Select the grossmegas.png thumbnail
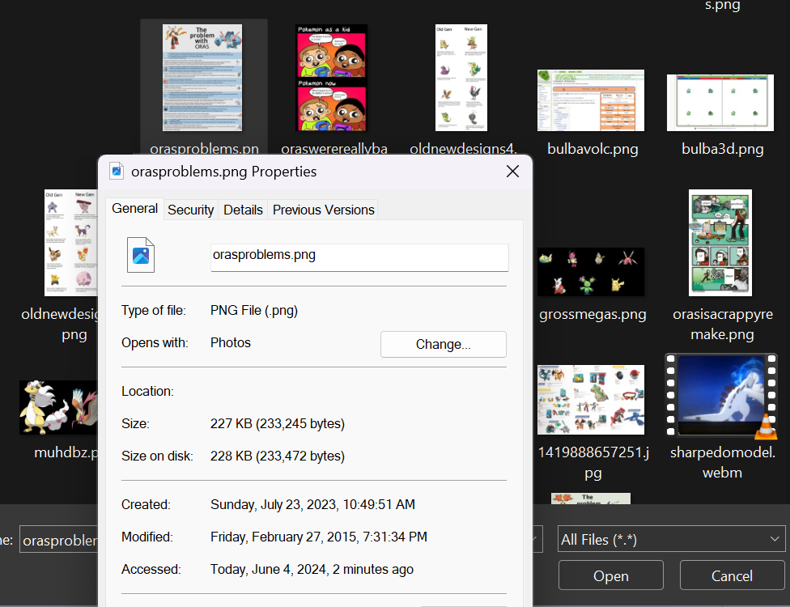 (591, 271)
